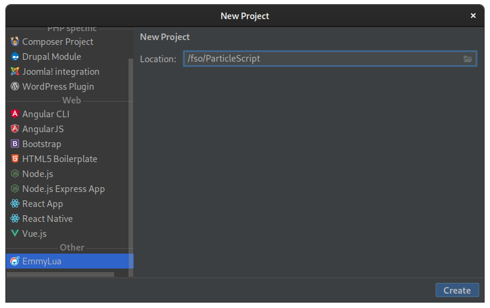
Task: Click the project list horizontal scrollbar
Action: click(x=60, y=275)
